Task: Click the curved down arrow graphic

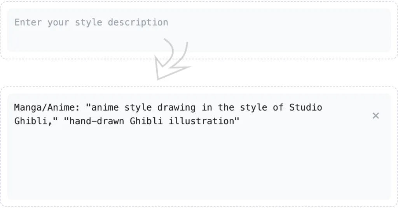Action: [172, 59]
